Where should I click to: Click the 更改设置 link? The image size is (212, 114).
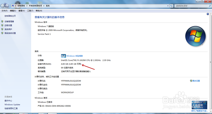tap(196, 81)
